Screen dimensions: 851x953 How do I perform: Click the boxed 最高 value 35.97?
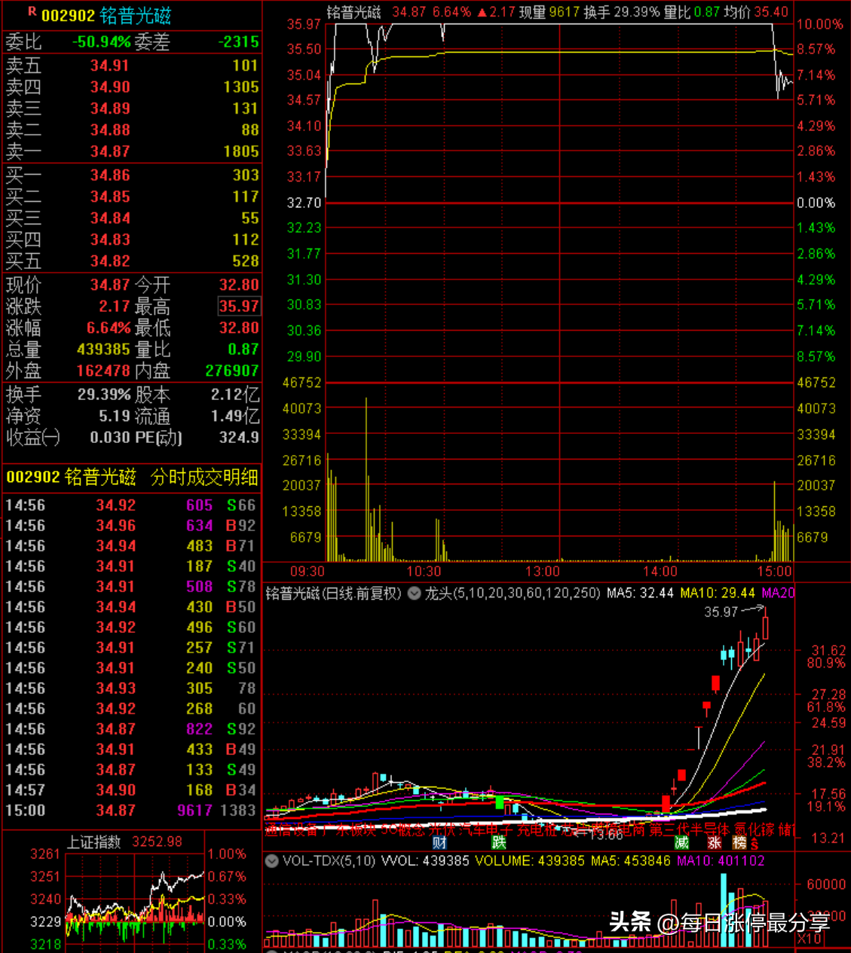[x=239, y=307]
